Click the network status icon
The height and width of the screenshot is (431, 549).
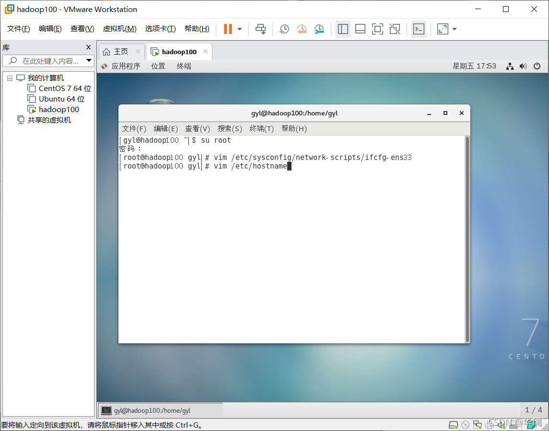pyautogui.click(x=510, y=66)
